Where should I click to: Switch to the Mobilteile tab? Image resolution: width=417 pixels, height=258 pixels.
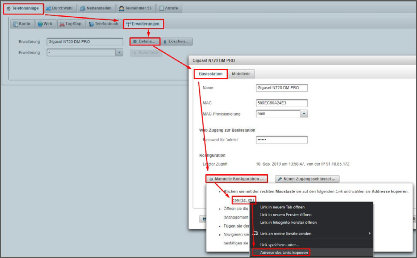pyautogui.click(x=241, y=74)
